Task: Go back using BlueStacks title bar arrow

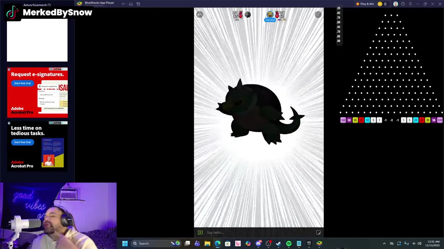Action: point(123,4)
